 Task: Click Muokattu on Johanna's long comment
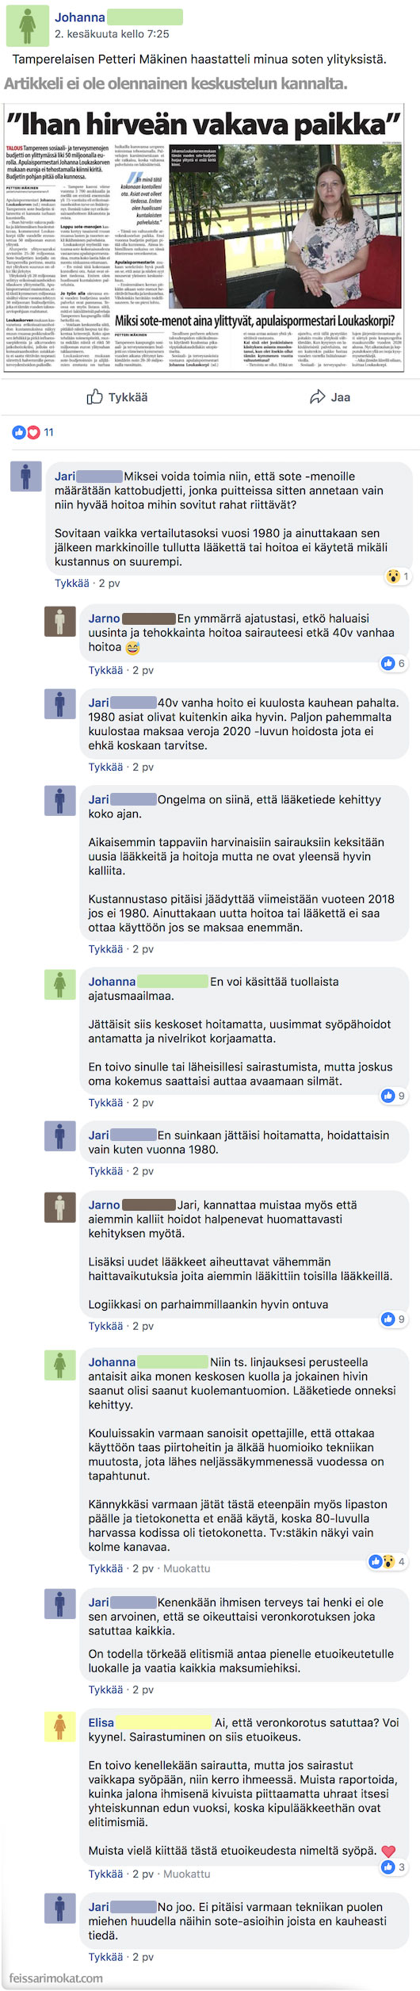point(187,1568)
